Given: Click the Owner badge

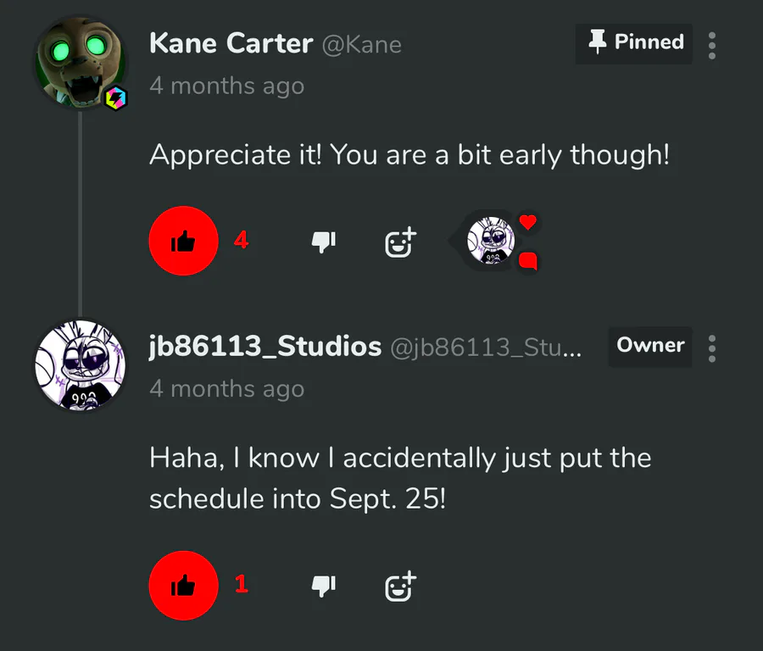Looking at the screenshot, I should [x=650, y=346].
